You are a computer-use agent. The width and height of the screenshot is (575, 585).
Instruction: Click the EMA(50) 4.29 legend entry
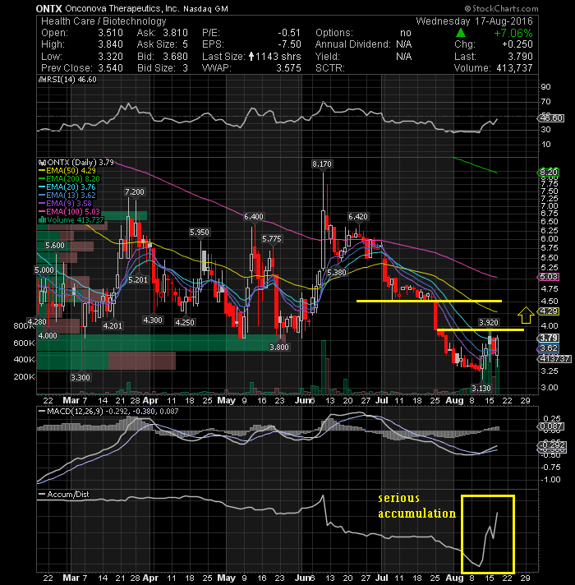67,171
